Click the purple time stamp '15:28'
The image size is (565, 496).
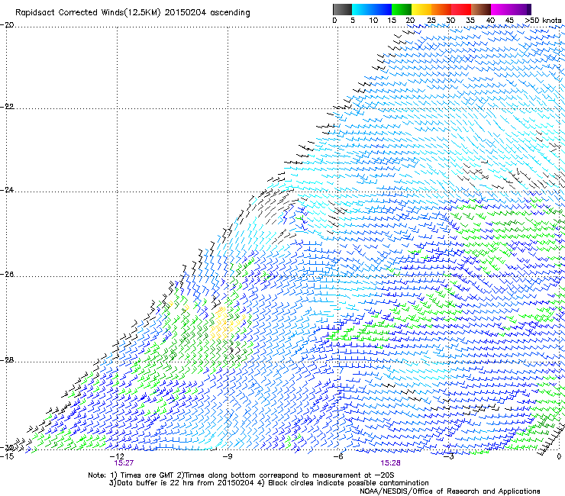391,463
